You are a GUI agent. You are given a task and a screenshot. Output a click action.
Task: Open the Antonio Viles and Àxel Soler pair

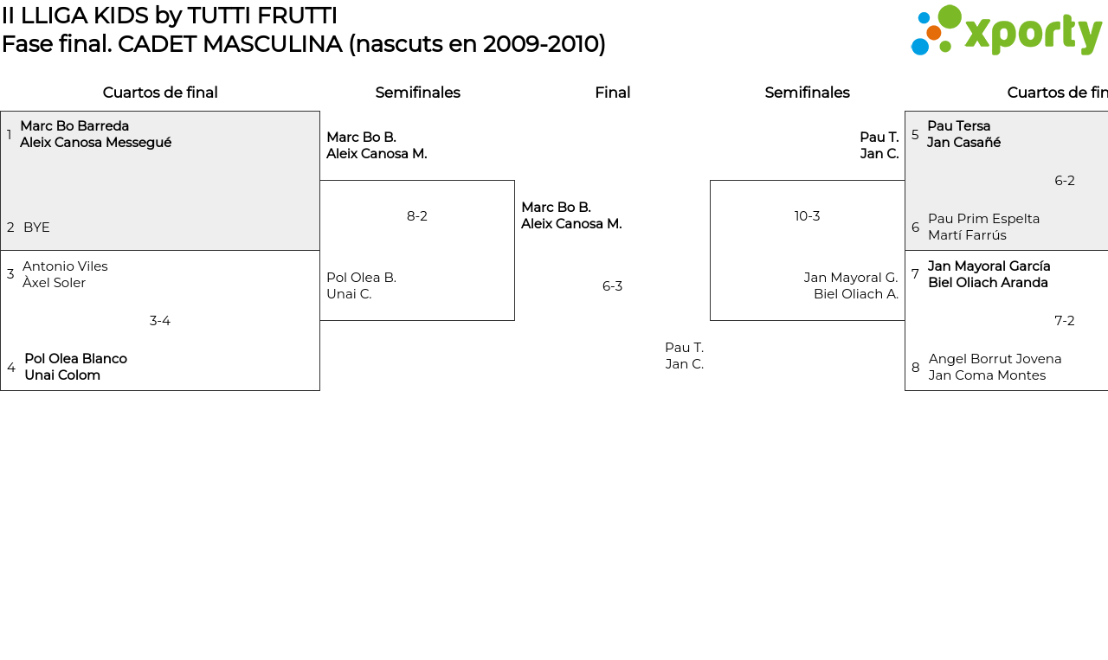(65, 274)
